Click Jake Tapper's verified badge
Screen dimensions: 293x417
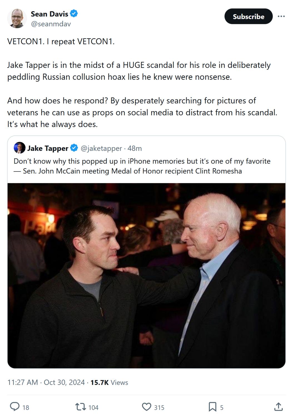pos(74,148)
